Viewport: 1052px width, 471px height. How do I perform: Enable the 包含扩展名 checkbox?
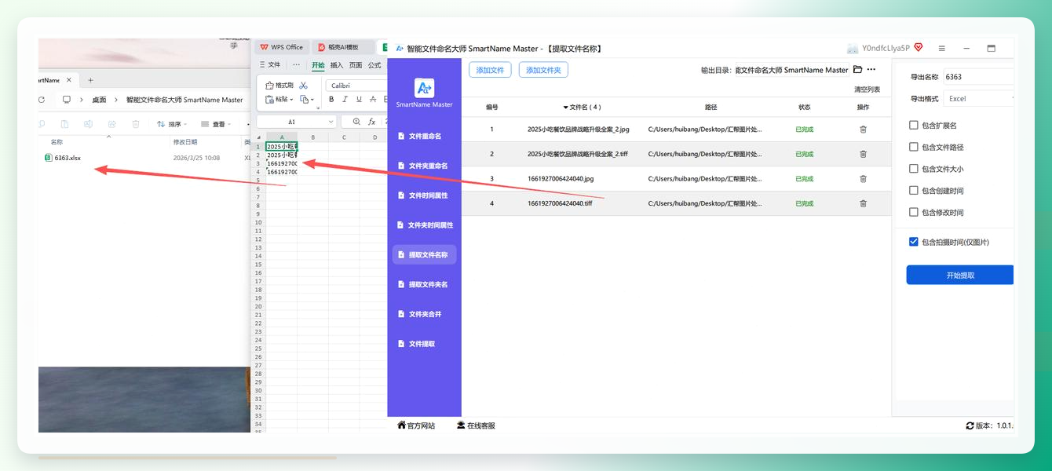click(x=913, y=125)
